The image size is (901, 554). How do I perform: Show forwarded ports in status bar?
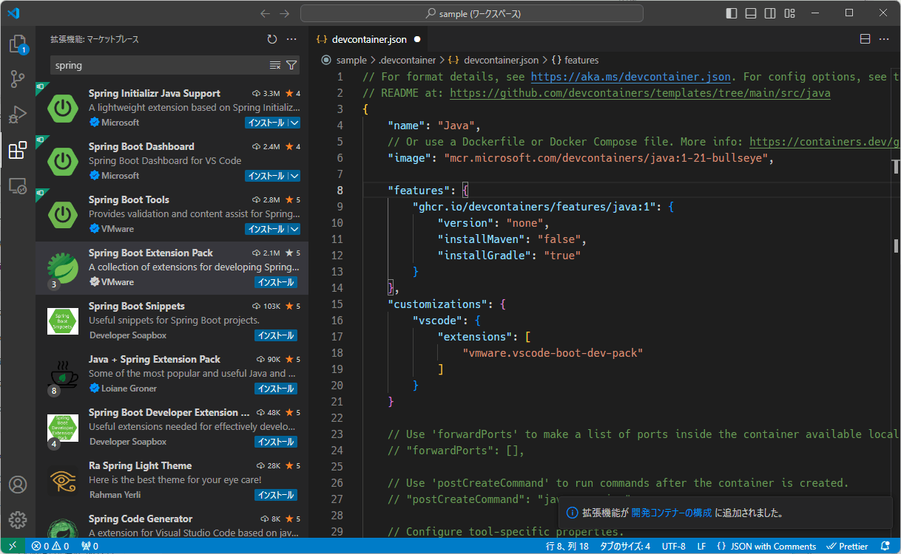[90, 547]
